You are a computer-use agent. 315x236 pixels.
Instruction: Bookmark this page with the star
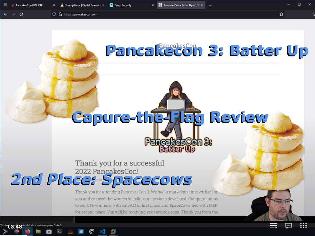click(x=281, y=14)
